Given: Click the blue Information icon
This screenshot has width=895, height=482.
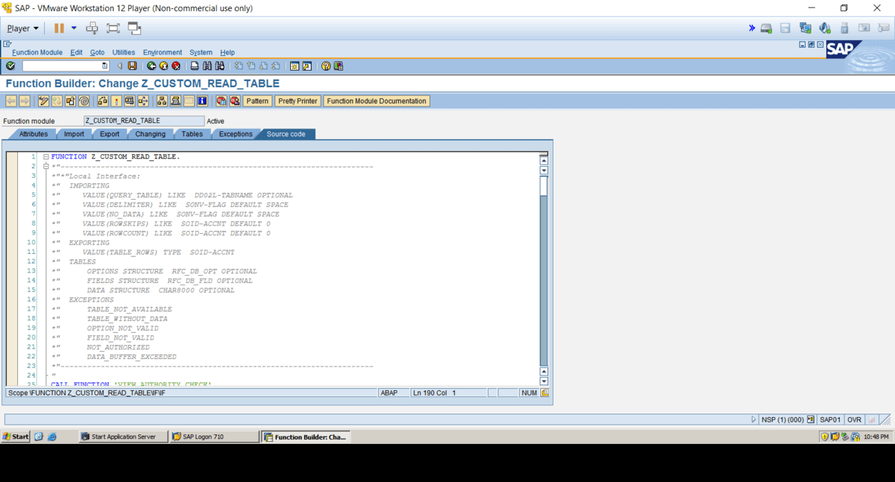Looking at the screenshot, I should click(x=202, y=101).
